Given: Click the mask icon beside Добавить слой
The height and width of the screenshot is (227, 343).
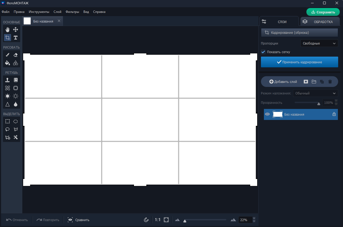Looking at the screenshot, I should click(x=306, y=82).
